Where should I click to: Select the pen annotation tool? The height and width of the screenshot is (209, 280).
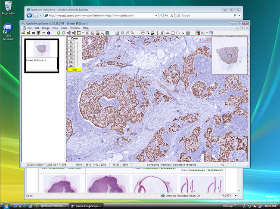coord(158,33)
